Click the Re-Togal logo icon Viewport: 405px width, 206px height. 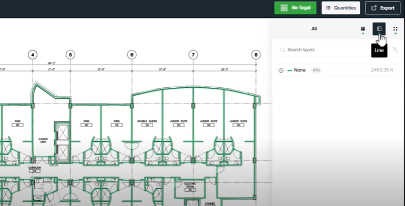(284, 8)
